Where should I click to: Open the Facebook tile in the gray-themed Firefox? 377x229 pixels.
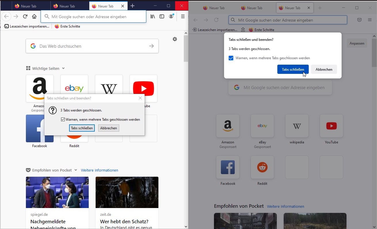point(228,167)
